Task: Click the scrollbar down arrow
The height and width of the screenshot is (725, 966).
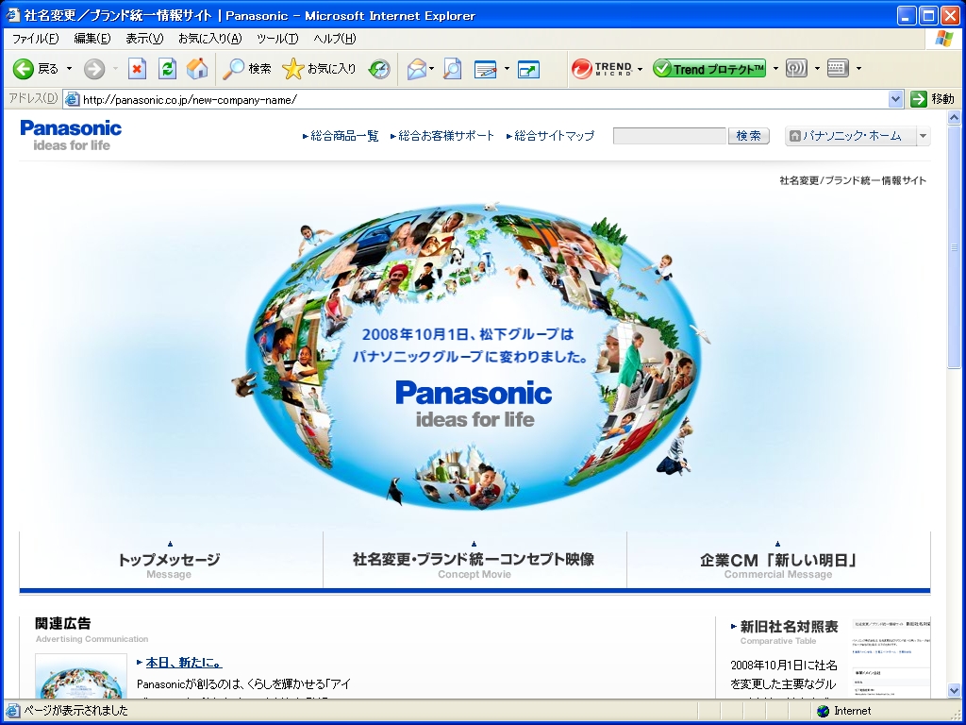Action: coord(954,690)
